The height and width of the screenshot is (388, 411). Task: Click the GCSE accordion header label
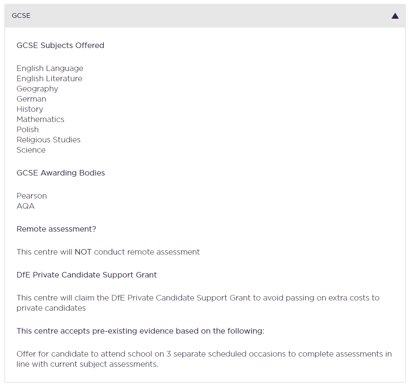tap(21, 16)
